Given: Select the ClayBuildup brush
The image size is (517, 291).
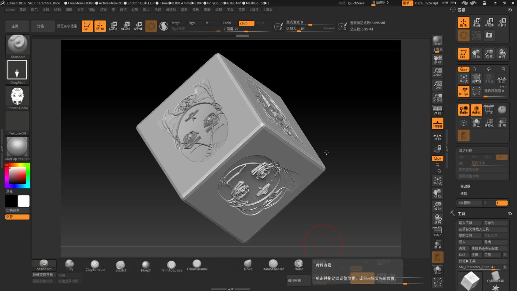Looking at the screenshot, I should pyautogui.click(x=95, y=265).
